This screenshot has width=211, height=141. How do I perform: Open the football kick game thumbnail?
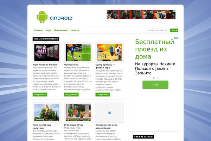[78, 53]
